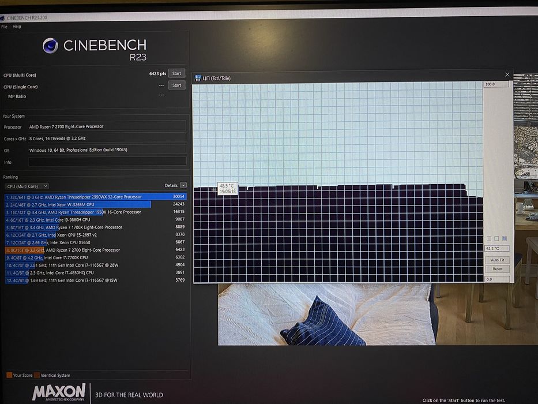Click the Identical System legend swatch
This screenshot has height=404, width=538.
pyautogui.click(x=37, y=375)
